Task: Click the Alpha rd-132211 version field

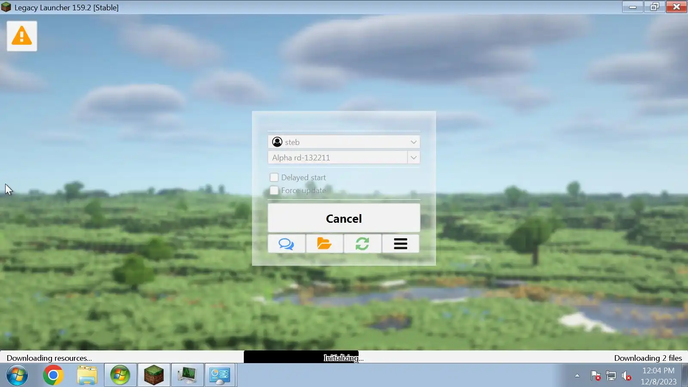Action: tap(338, 157)
